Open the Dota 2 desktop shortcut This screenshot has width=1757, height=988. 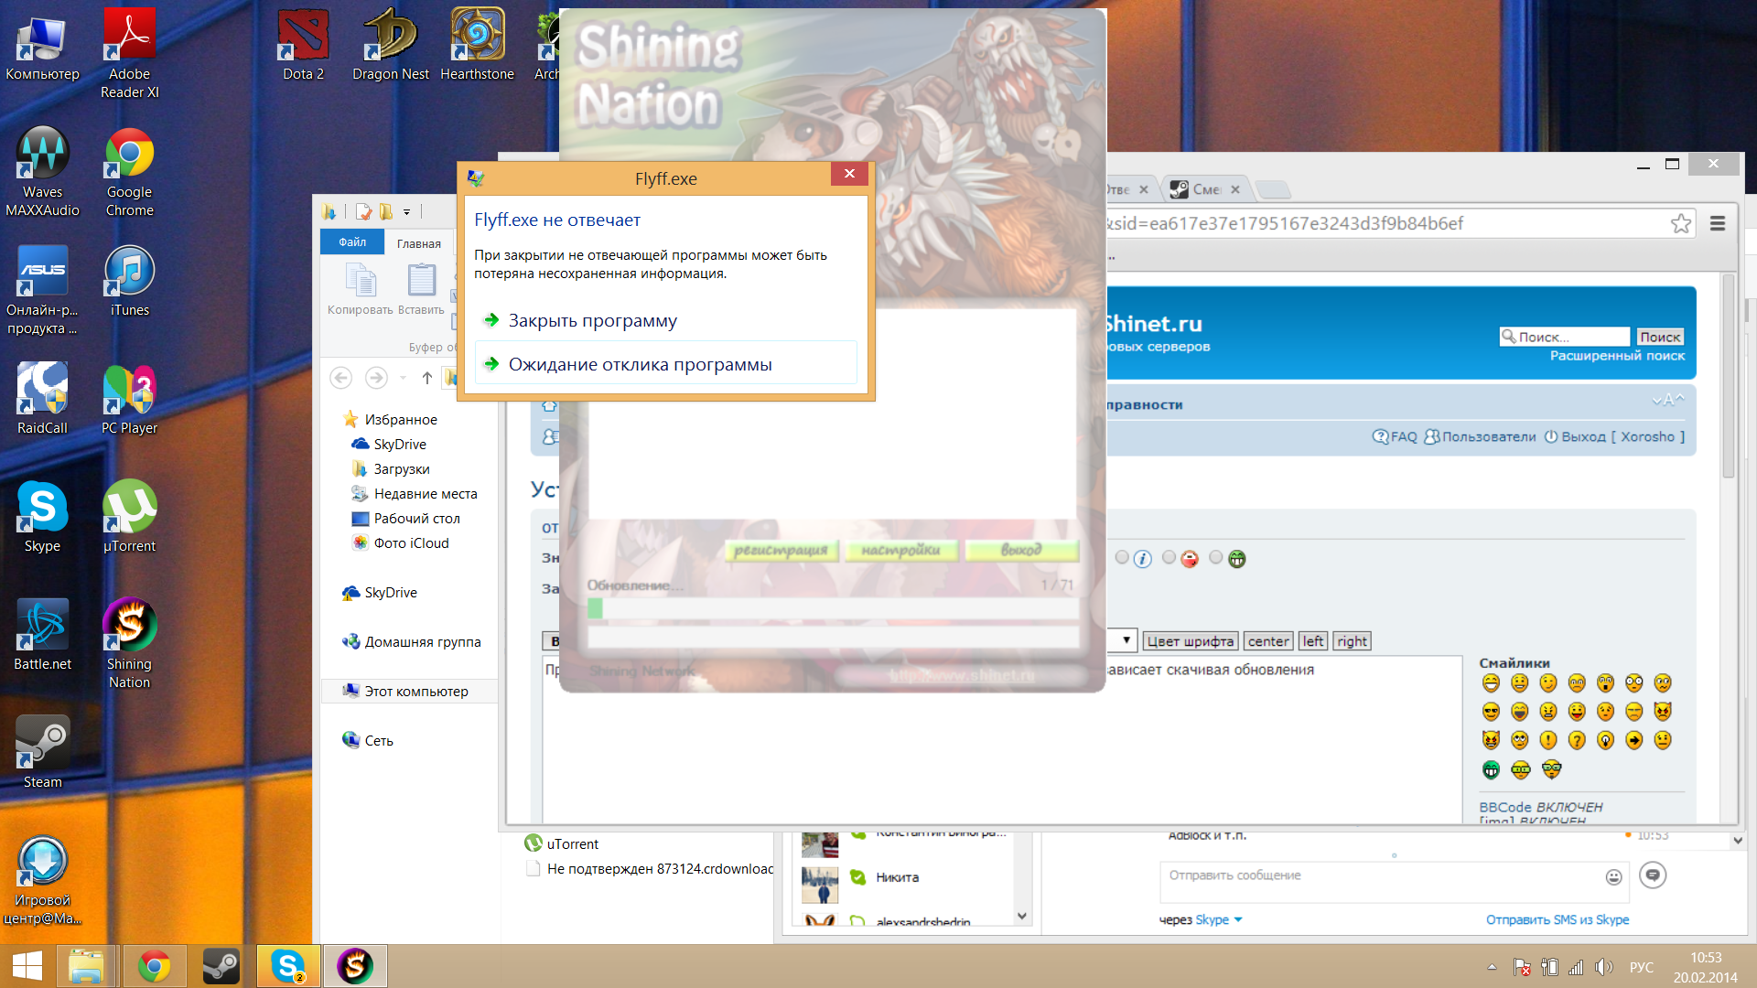click(303, 44)
